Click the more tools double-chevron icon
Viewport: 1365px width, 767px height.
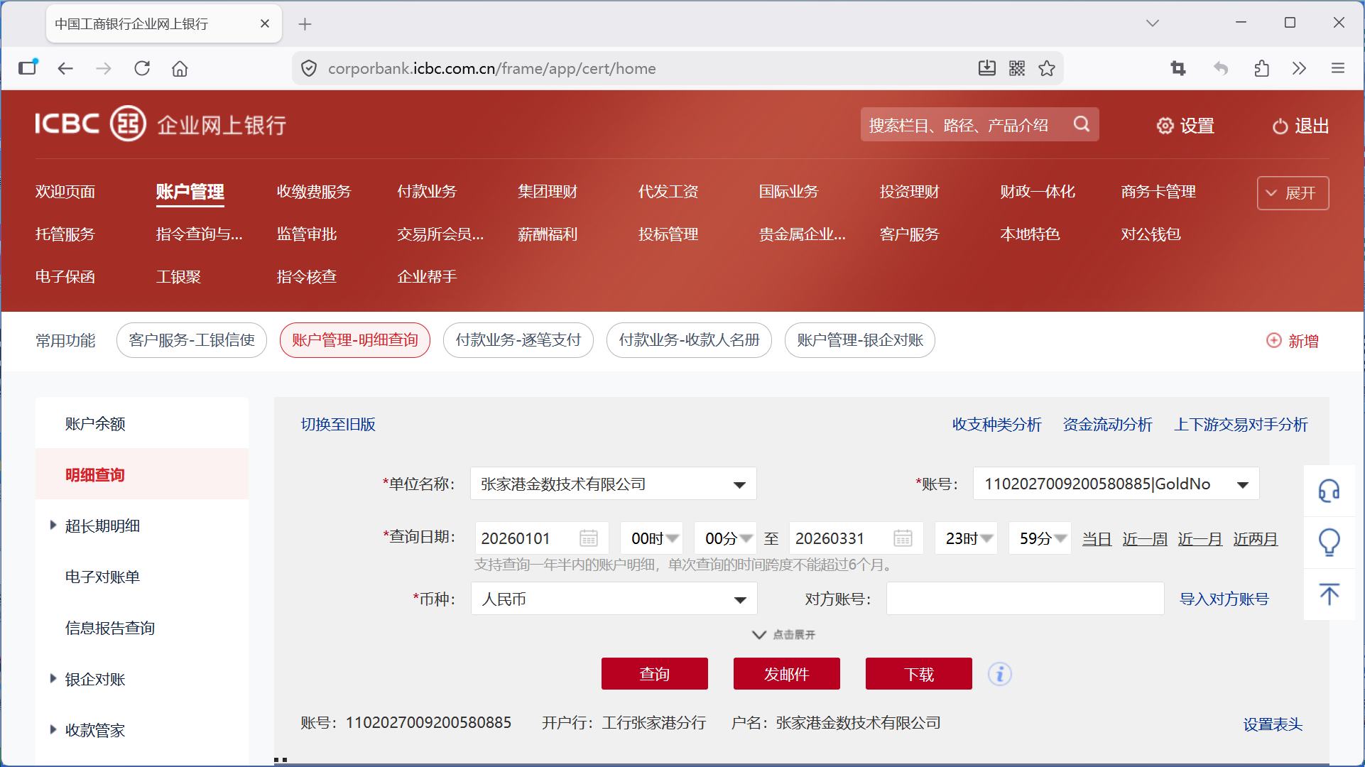1299,68
